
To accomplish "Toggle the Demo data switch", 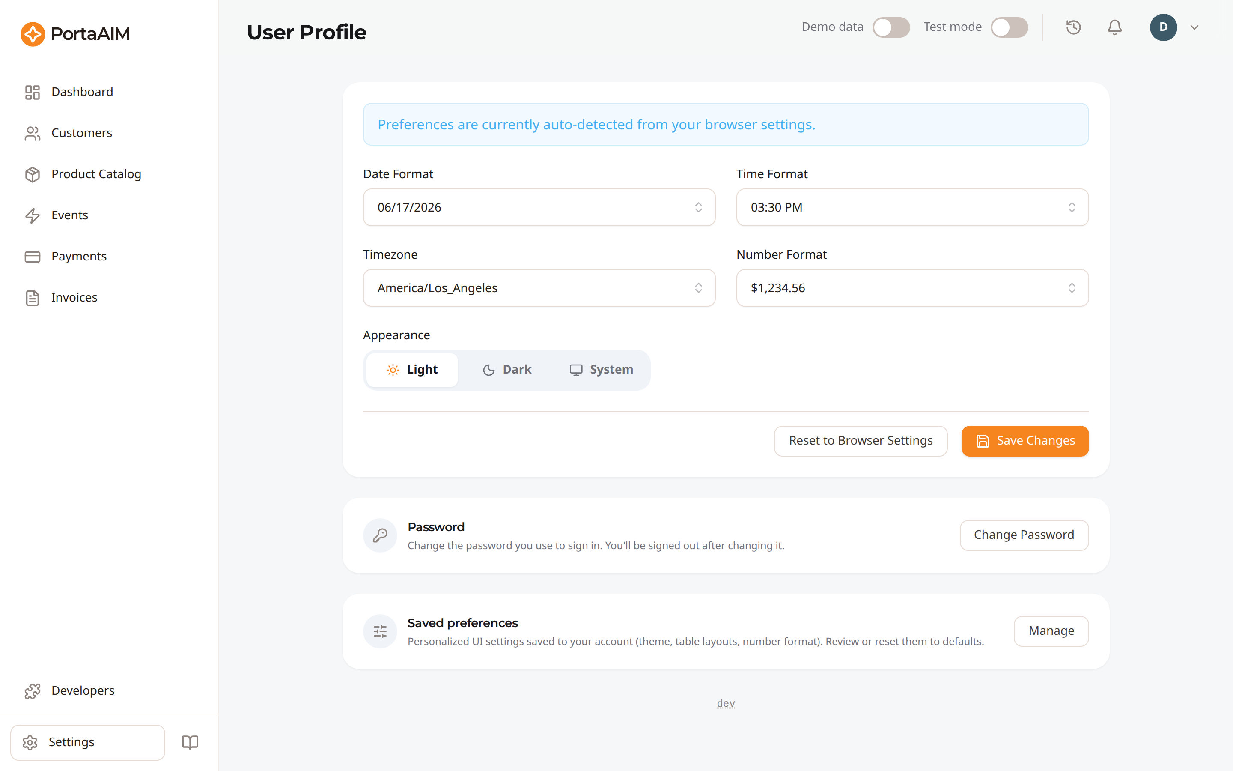I will (x=891, y=27).
